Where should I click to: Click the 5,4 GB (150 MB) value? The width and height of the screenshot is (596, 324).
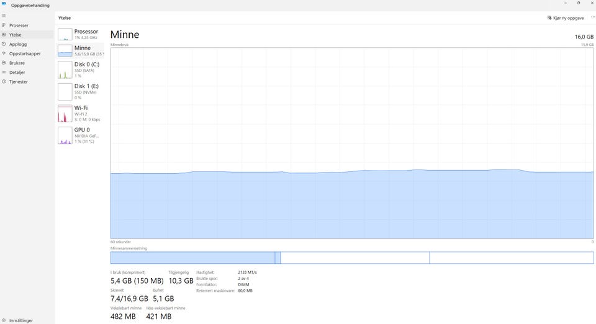(137, 281)
